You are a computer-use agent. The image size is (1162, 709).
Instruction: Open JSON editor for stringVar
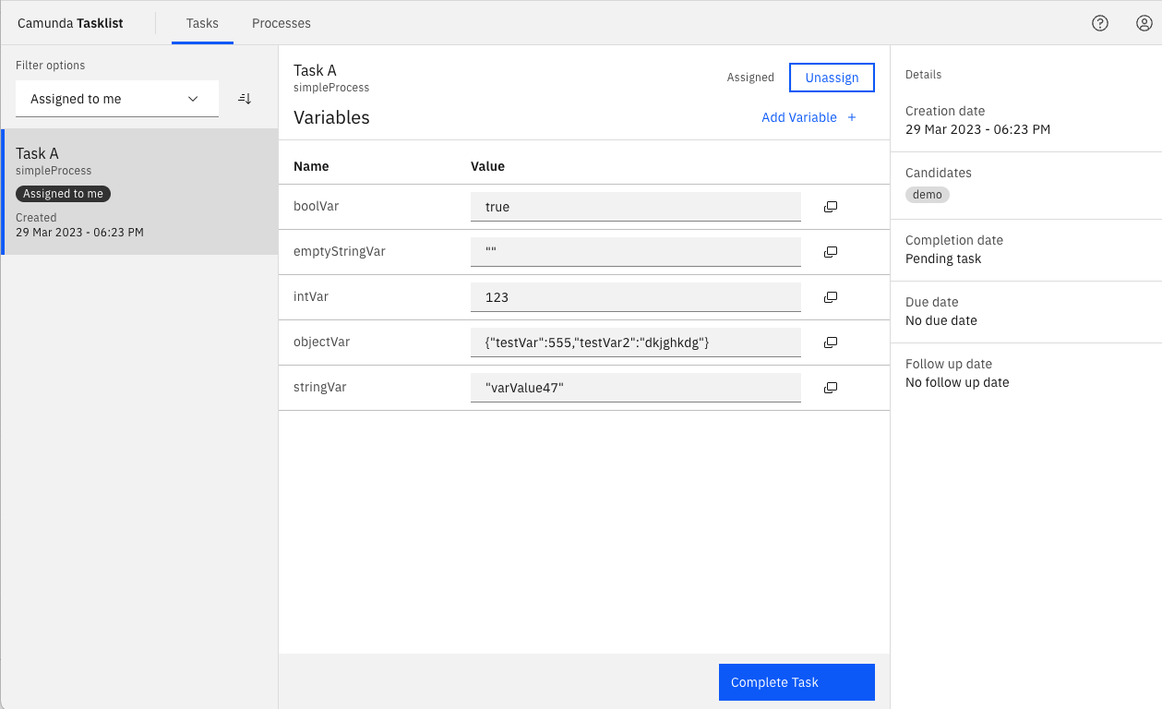pos(830,388)
